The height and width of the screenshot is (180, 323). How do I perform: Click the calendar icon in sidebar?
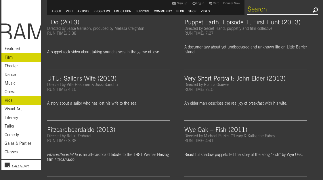click(7, 165)
